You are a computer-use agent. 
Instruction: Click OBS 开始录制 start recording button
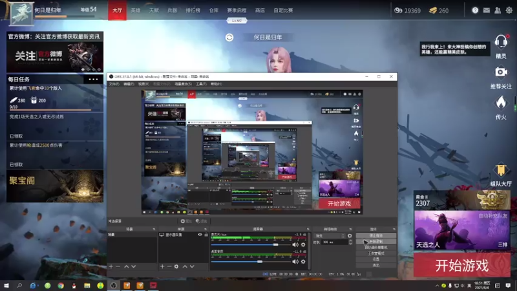coord(376,241)
